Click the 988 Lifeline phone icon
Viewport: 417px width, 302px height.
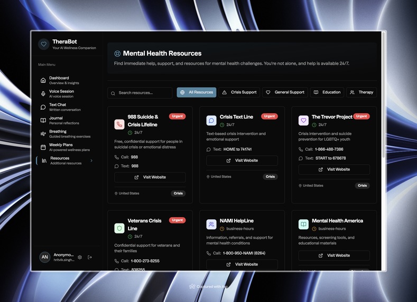pyautogui.click(x=119, y=124)
